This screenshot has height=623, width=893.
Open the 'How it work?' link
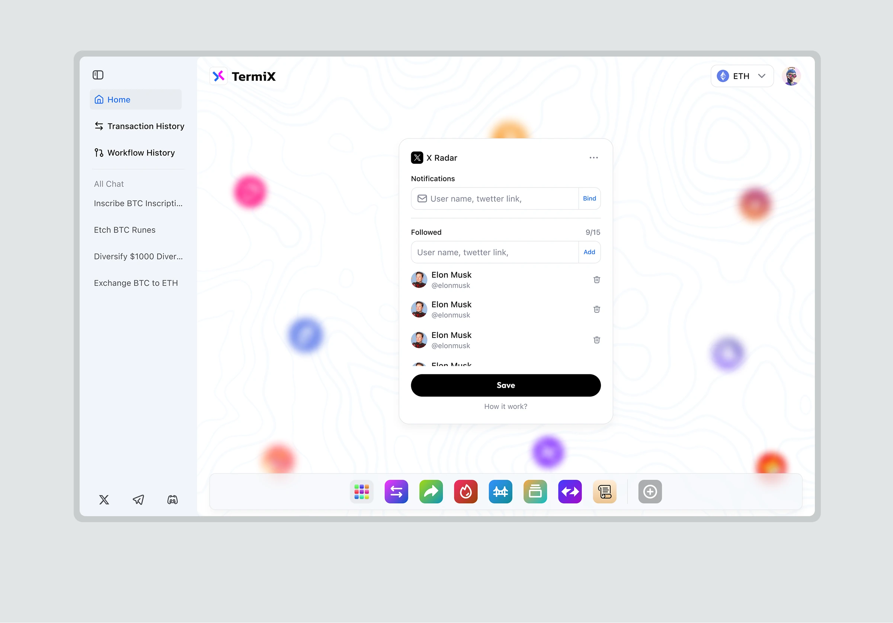tap(506, 406)
